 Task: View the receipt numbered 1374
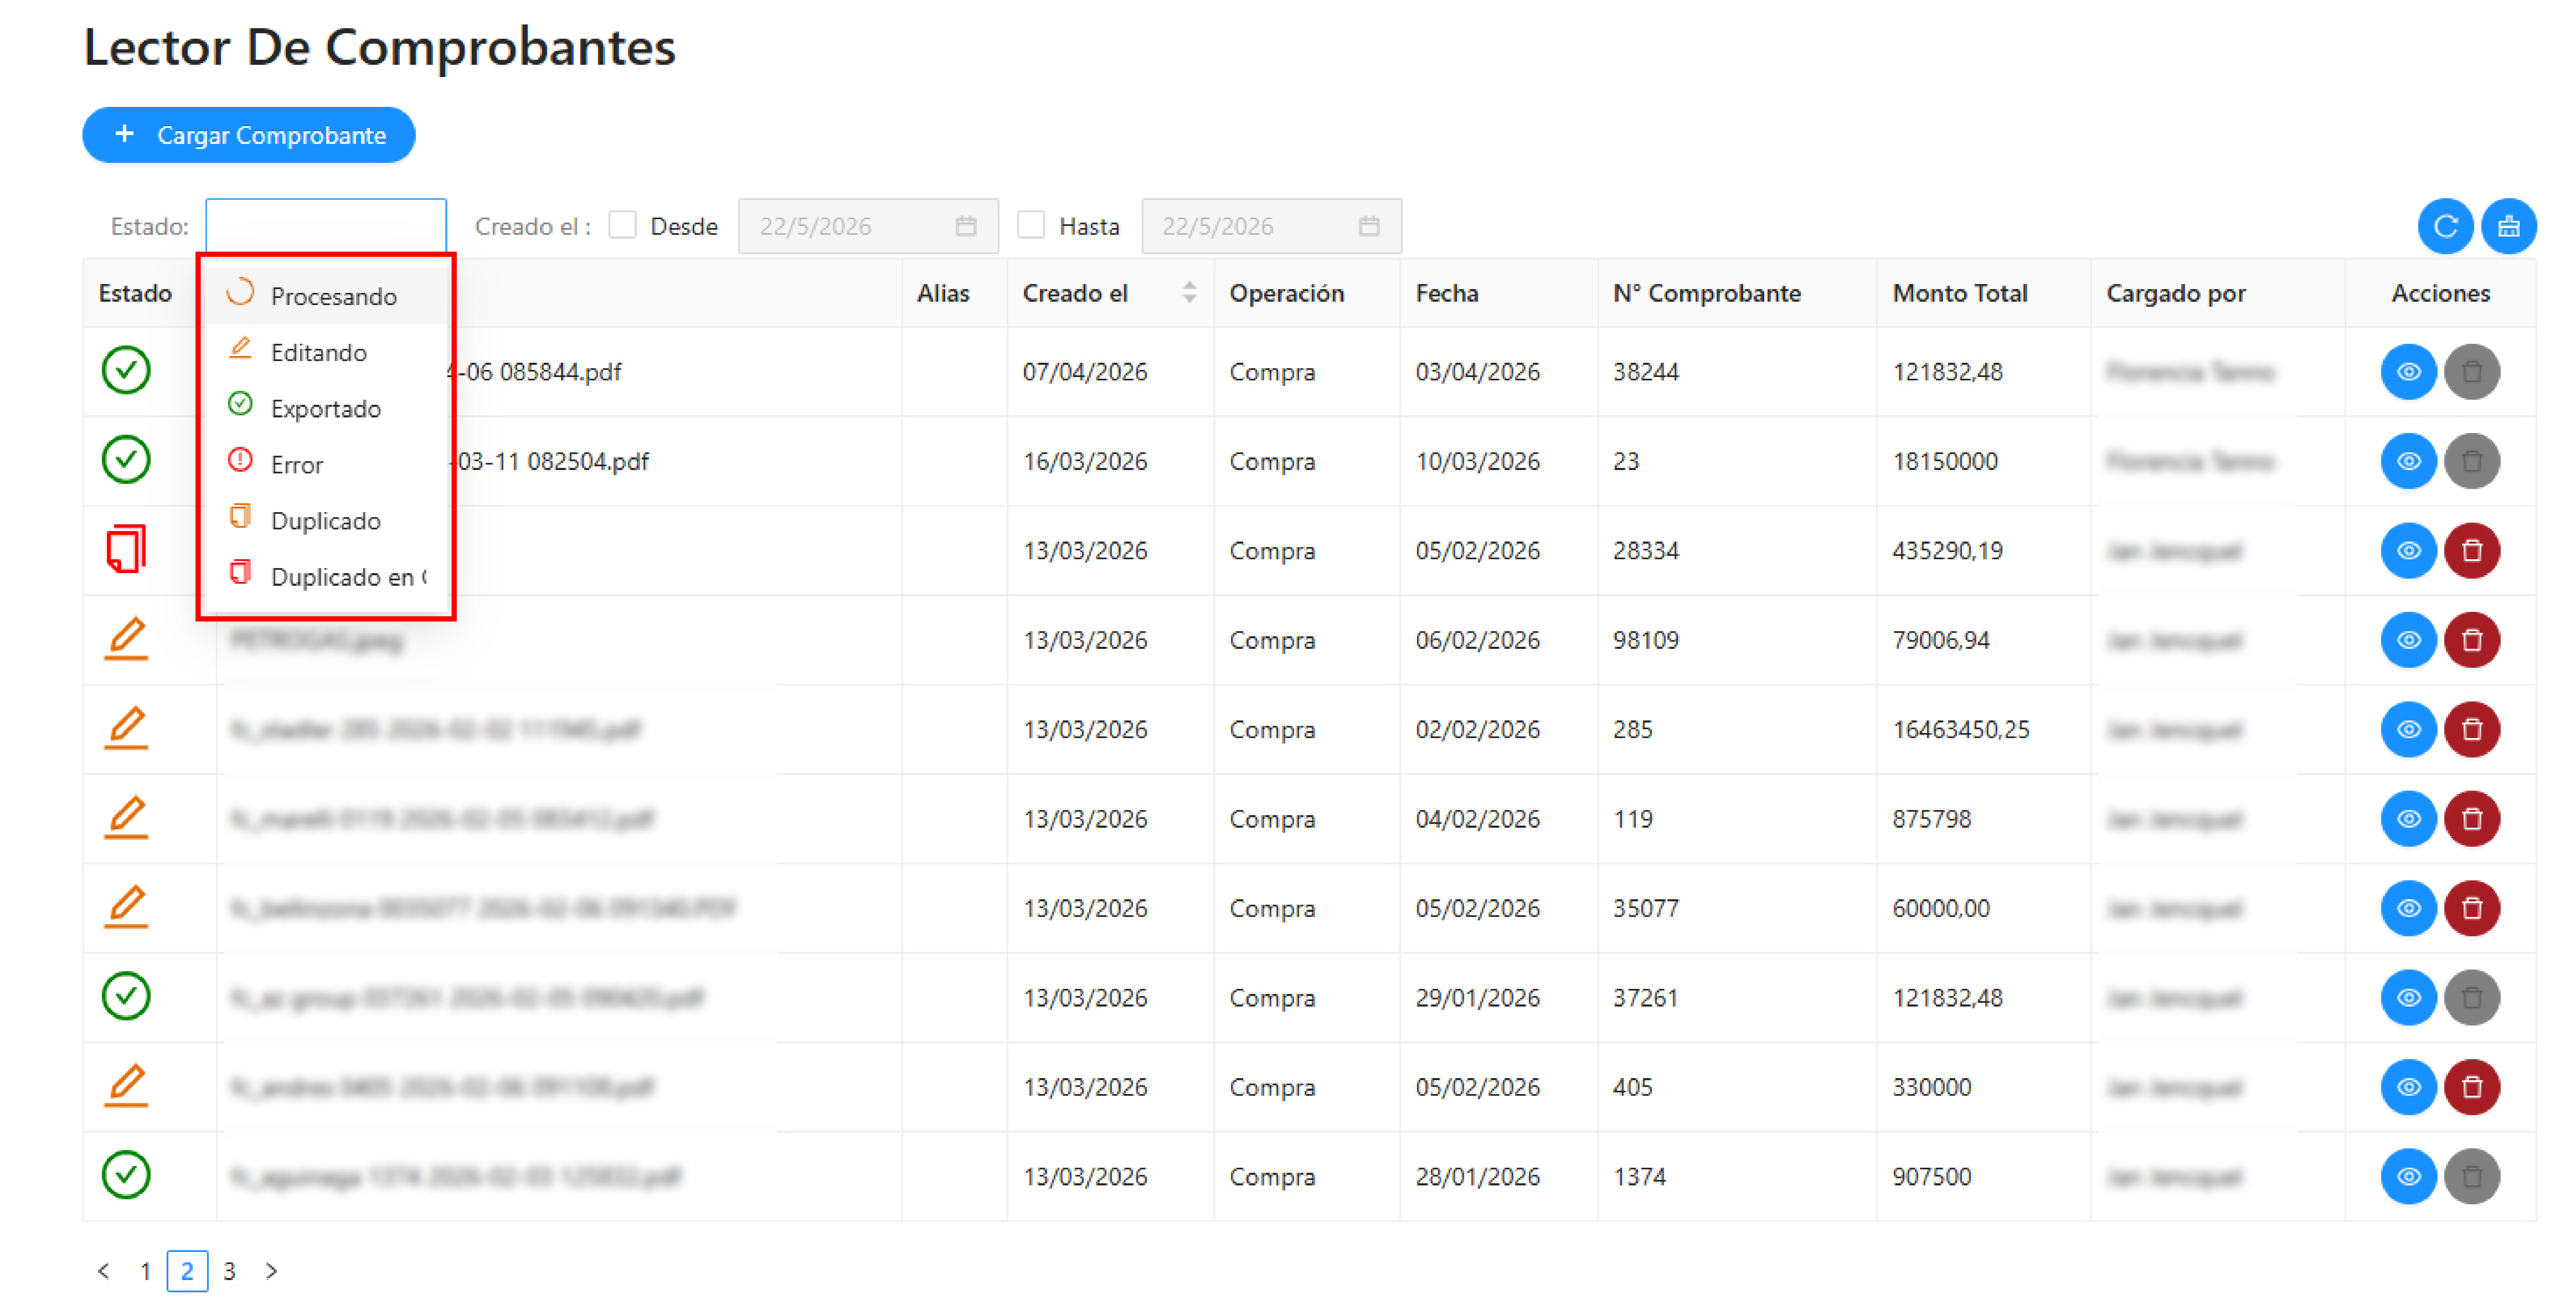click(2408, 1176)
